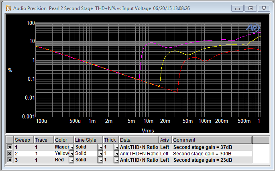Minimize the Audio Precision graph window
275x171 pixels.
coord(237,8)
